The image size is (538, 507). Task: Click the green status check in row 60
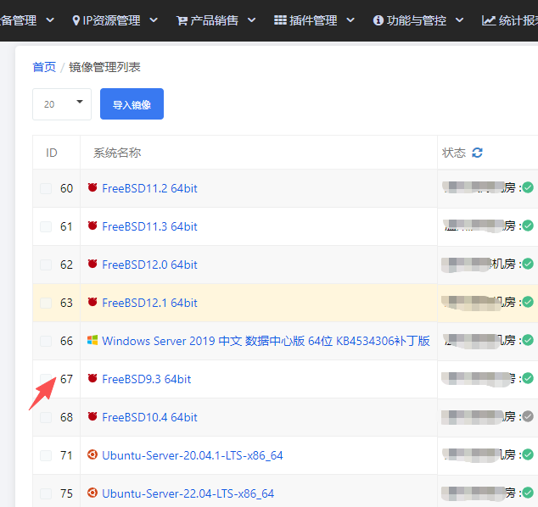pyautogui.click(x=528, y=187)
